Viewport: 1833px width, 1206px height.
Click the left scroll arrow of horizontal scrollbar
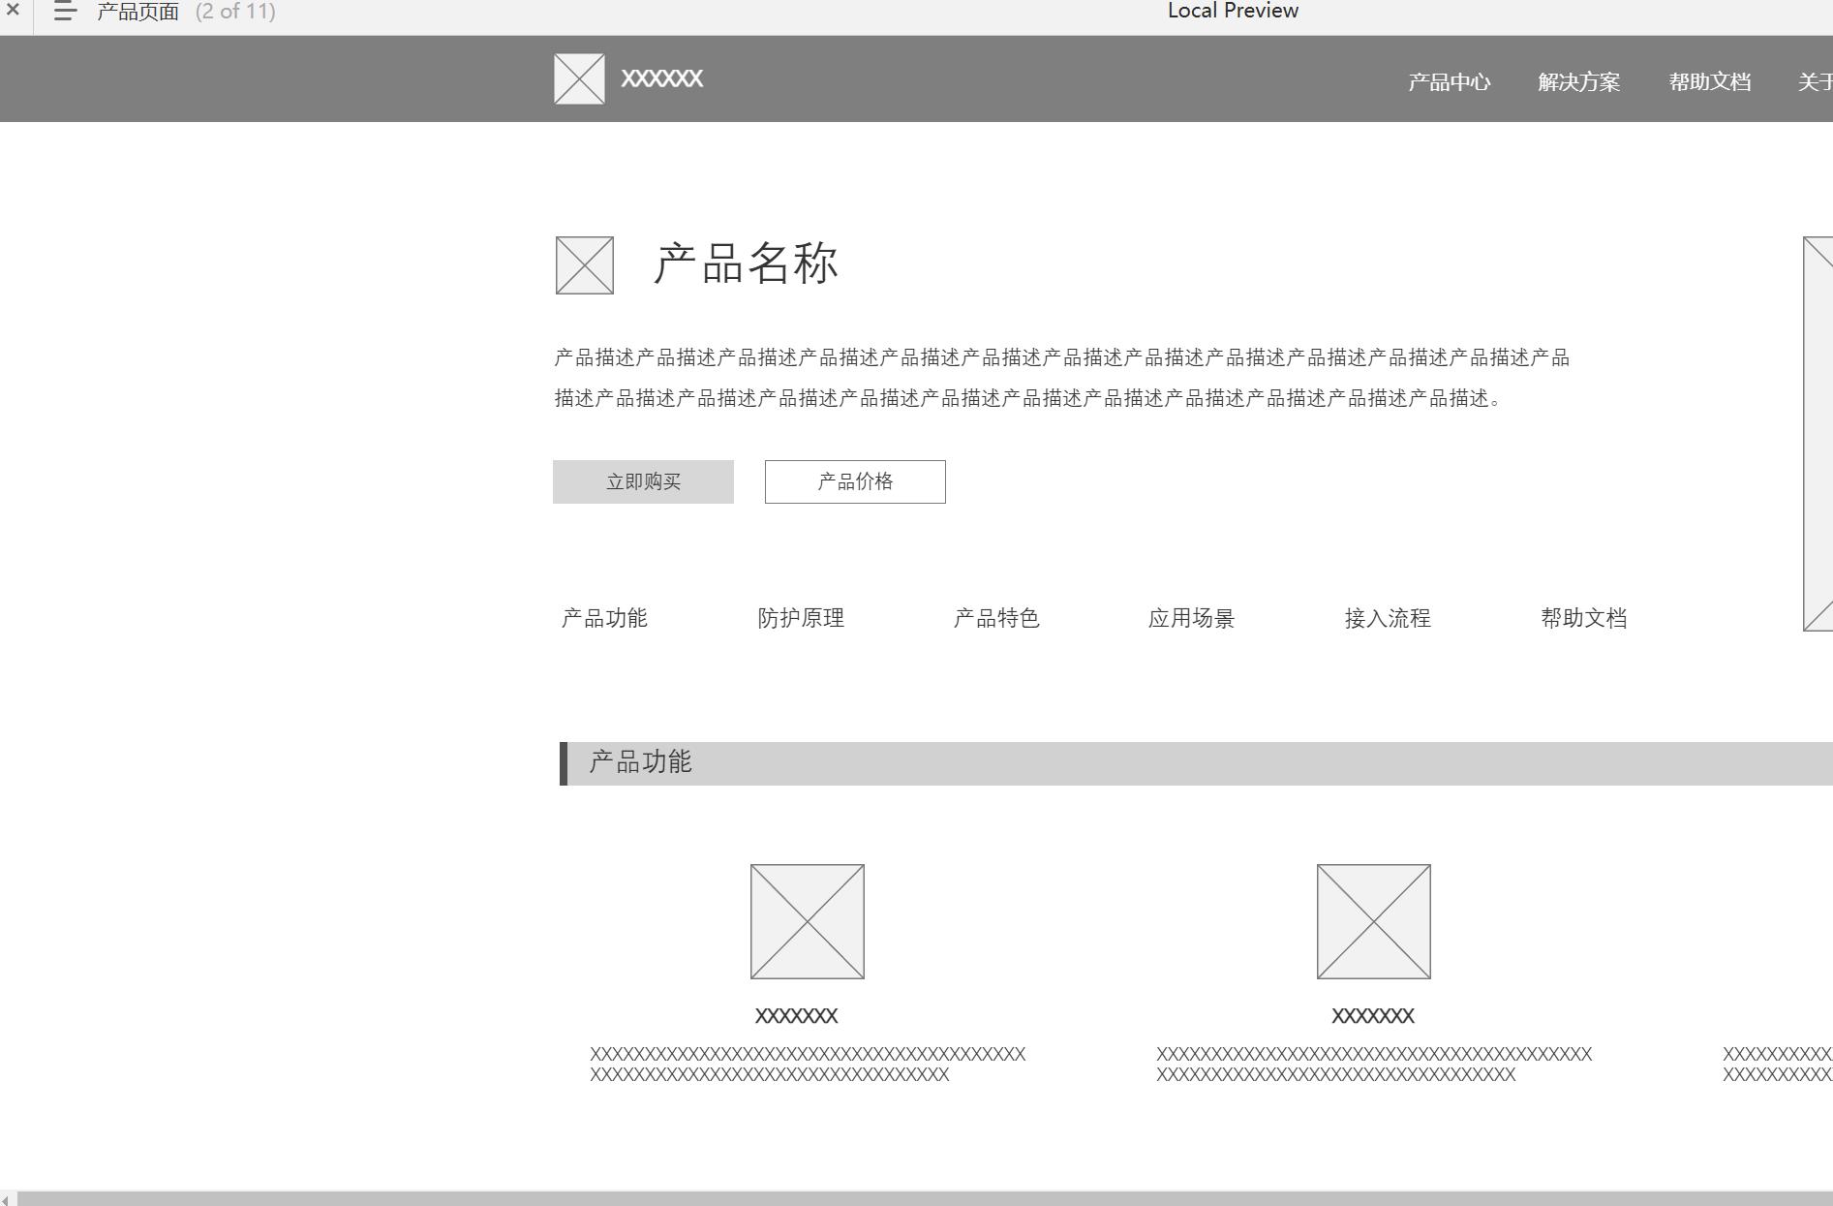[x=7, y=1199]
